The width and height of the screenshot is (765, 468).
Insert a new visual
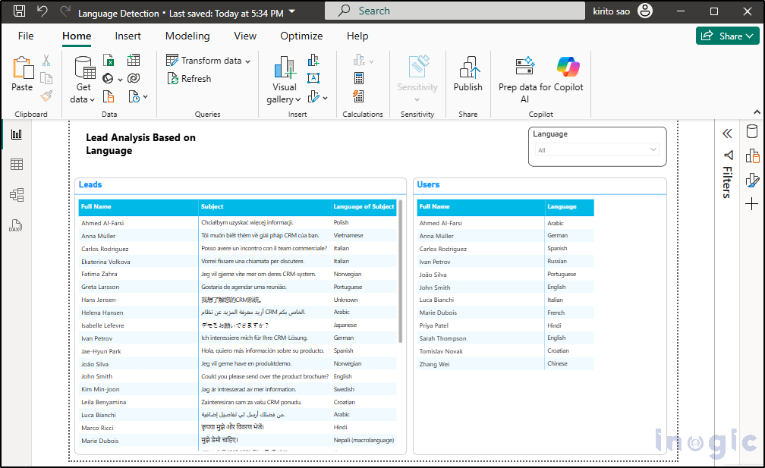click(313, 60)
